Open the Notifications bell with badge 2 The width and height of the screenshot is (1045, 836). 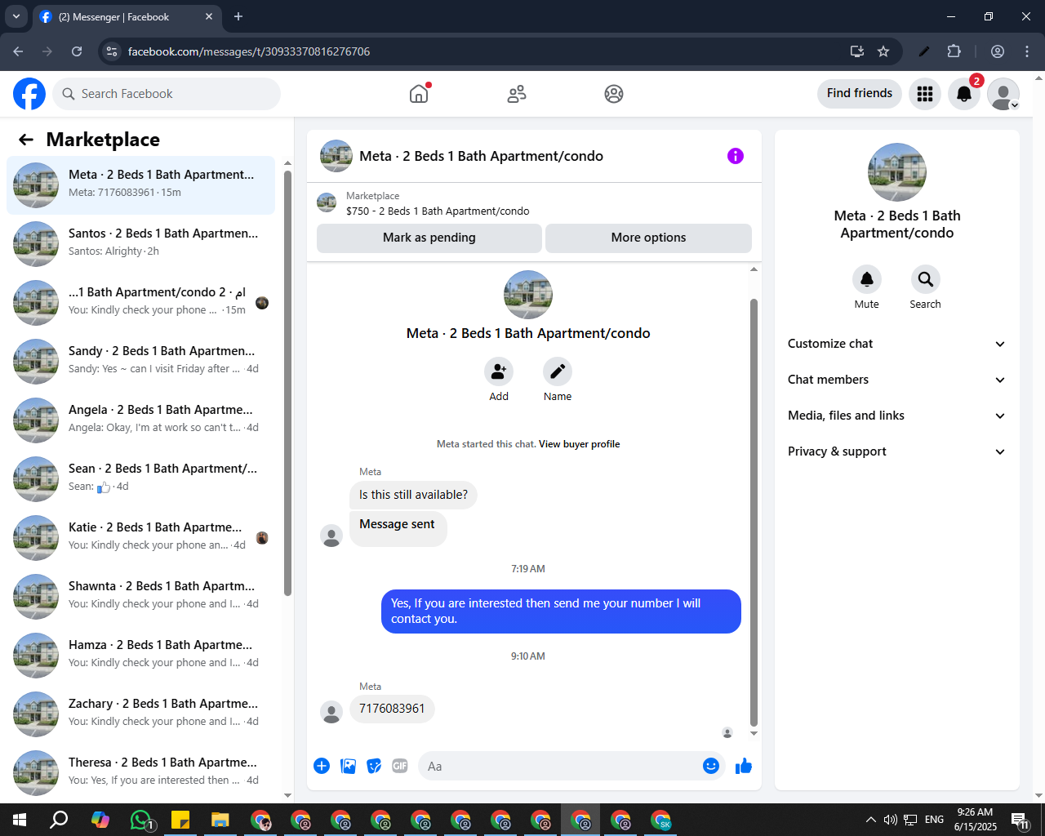tap(964, 94)
